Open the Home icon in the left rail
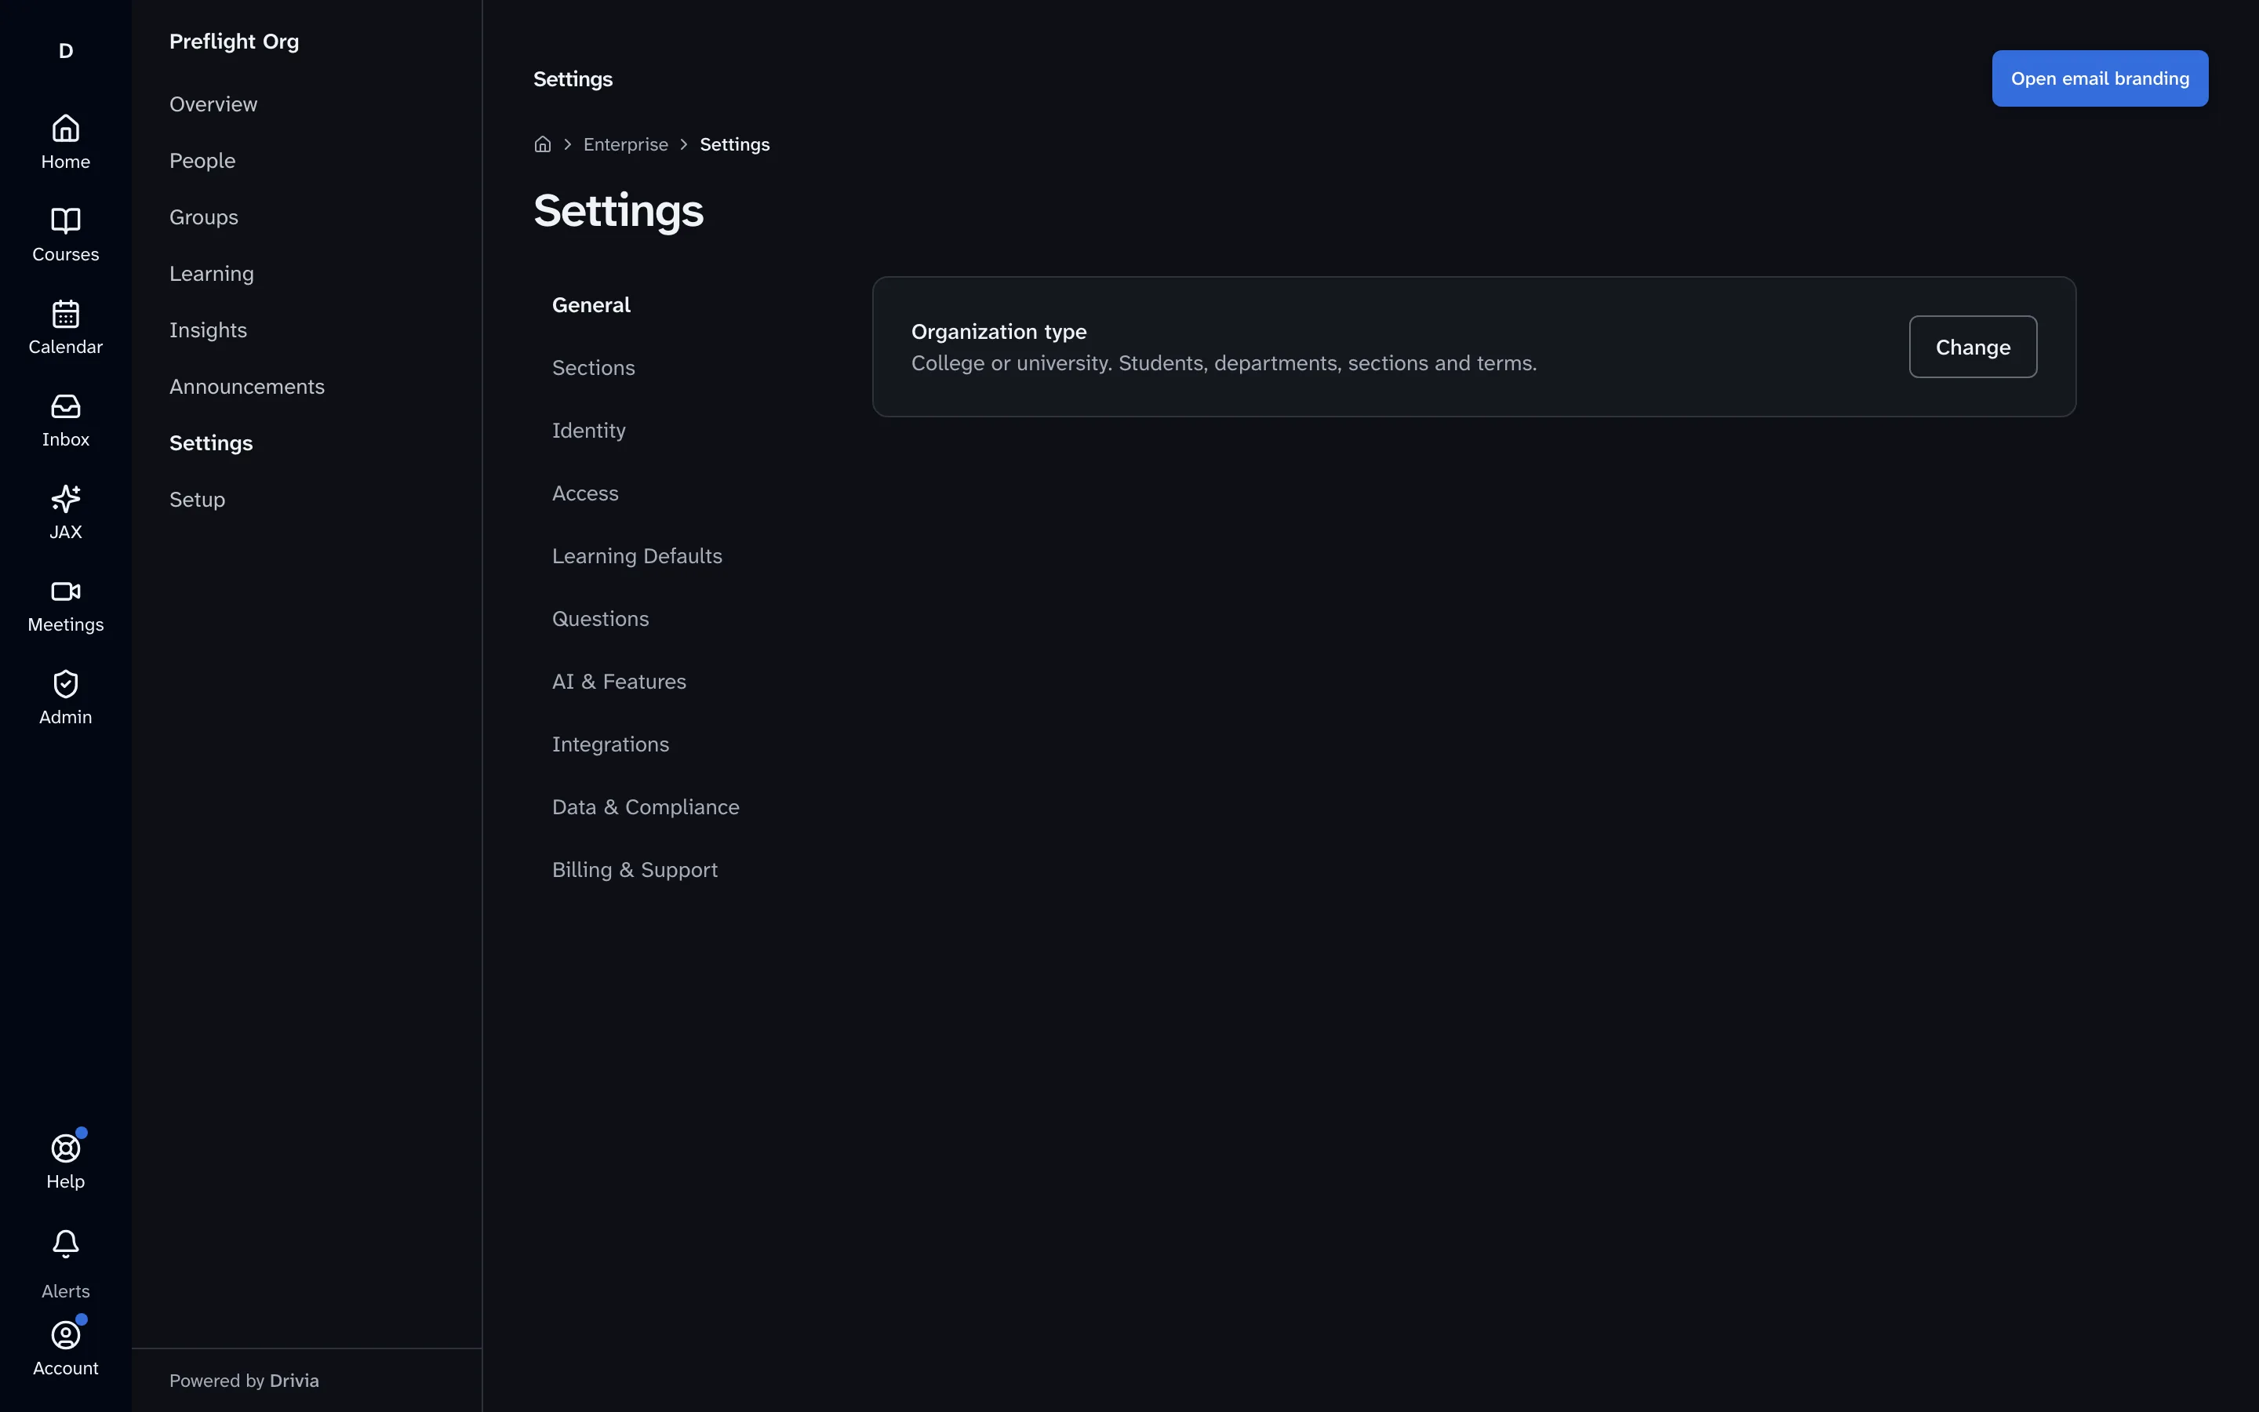 [65, 128]
